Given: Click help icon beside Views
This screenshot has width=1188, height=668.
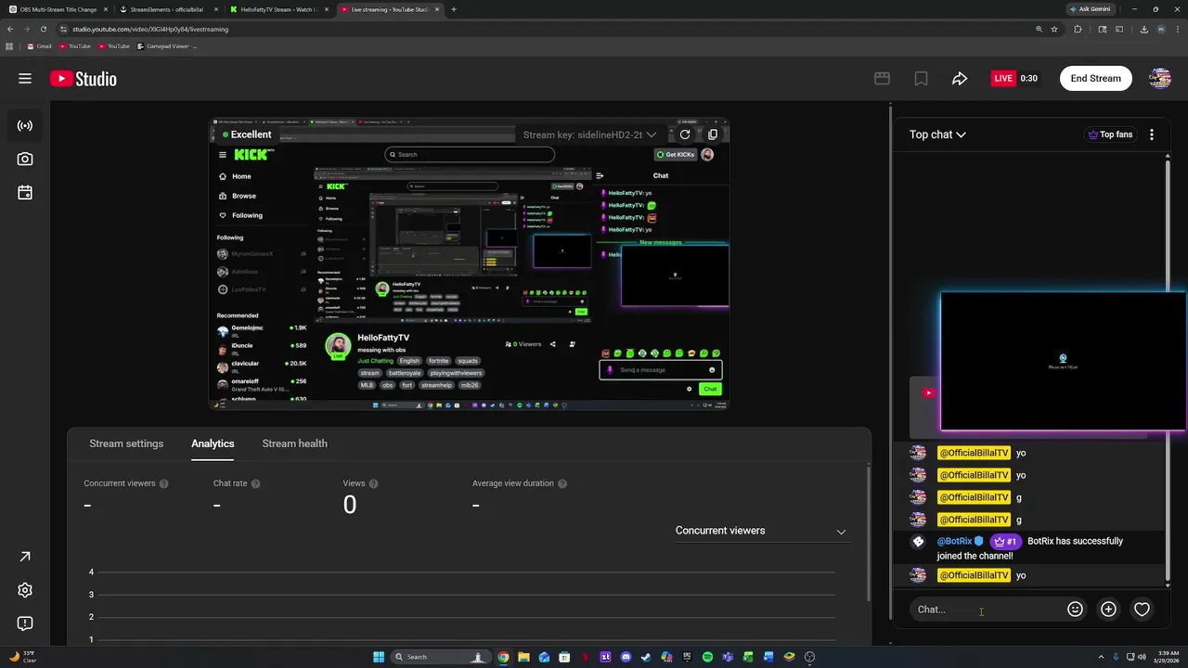Looking at the screenshot, I should click(x=374, y=483).
